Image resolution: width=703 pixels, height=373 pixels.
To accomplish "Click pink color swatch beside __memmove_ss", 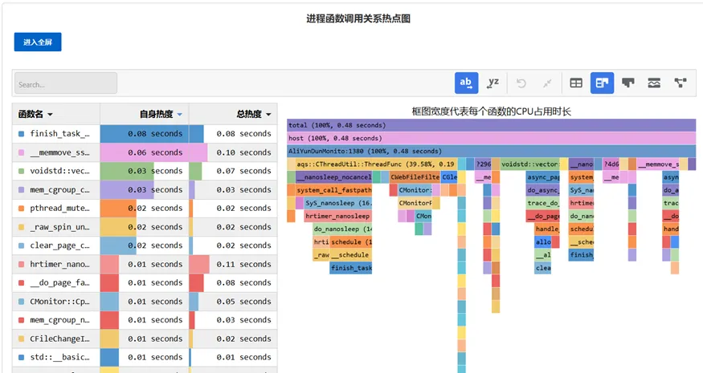I will (21, 152).
